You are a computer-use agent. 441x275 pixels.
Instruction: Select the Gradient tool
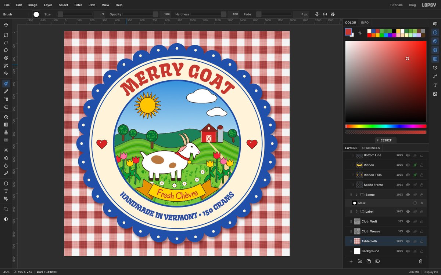(6, 124)
